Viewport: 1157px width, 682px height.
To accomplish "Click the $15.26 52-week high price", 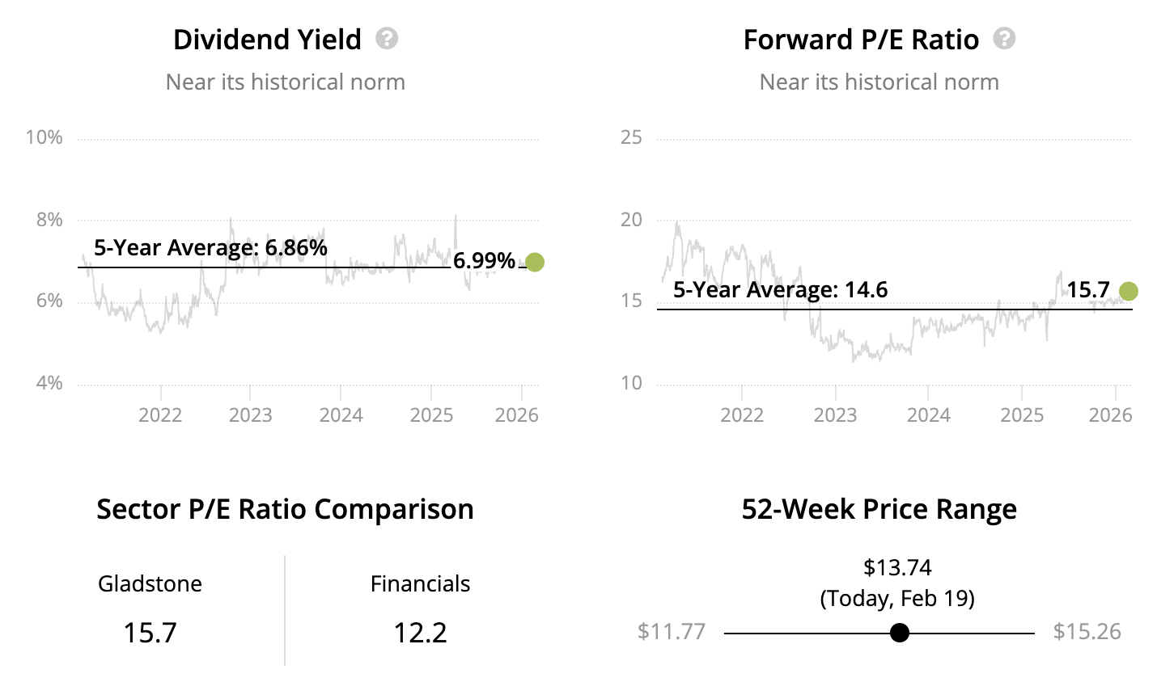I will click(1087, 631).
